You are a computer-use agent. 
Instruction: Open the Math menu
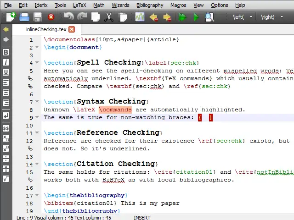(x=99, y=5)
